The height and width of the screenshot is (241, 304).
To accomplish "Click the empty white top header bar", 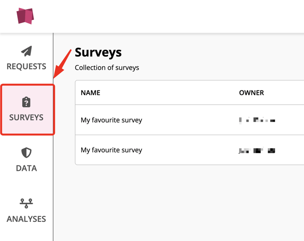I will (168, 16).
